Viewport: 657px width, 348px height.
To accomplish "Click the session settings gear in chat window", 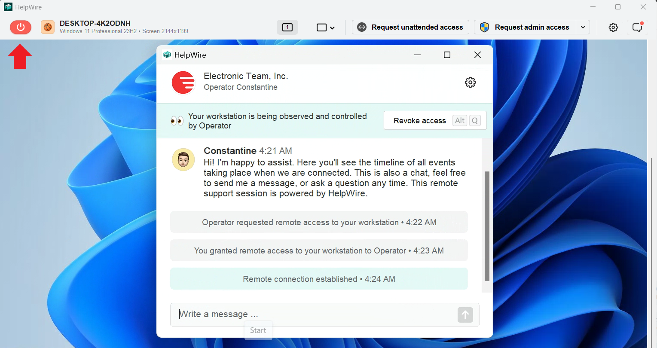I will 470,82.
